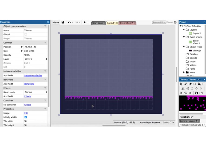Open the main Menu
This screenshot has height=146, width=206.
click(56, 22)
